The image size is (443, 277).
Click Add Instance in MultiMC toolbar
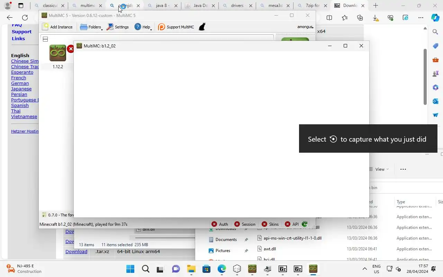pyautogui.click(x=57, y=27)
